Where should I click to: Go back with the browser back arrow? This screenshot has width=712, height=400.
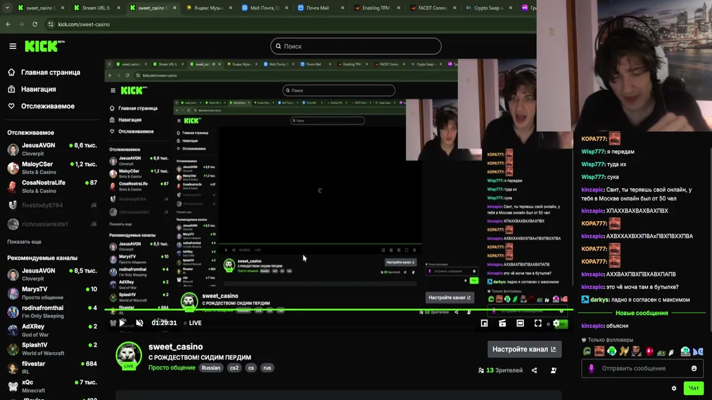pyautogui.click(x=8, y=24)
